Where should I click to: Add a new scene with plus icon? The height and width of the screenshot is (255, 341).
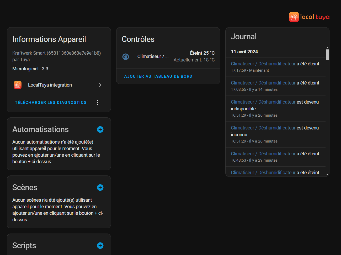[x=100, y=188]
